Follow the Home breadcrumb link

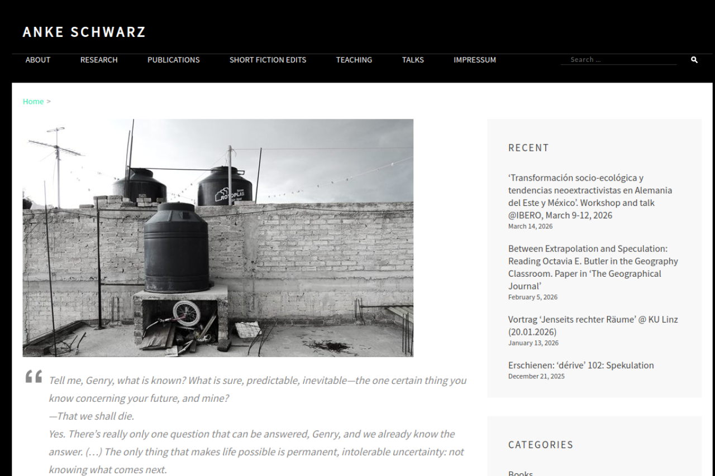coord(33,101)
